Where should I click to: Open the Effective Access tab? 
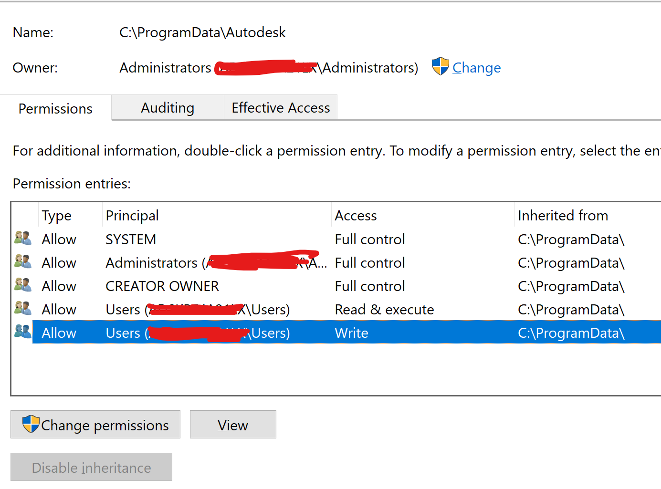[281, 108]
